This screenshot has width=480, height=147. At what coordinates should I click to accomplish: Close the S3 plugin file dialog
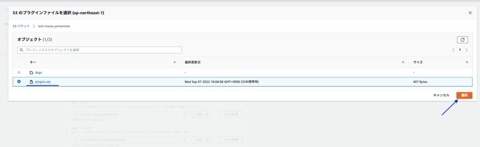tap(470, 13)
